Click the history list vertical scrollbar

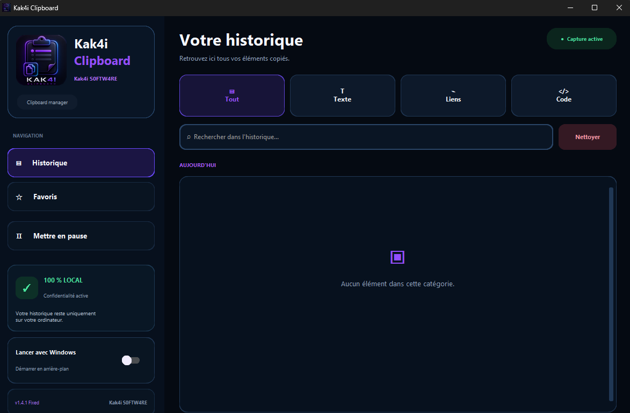click(x=611, y=294)
